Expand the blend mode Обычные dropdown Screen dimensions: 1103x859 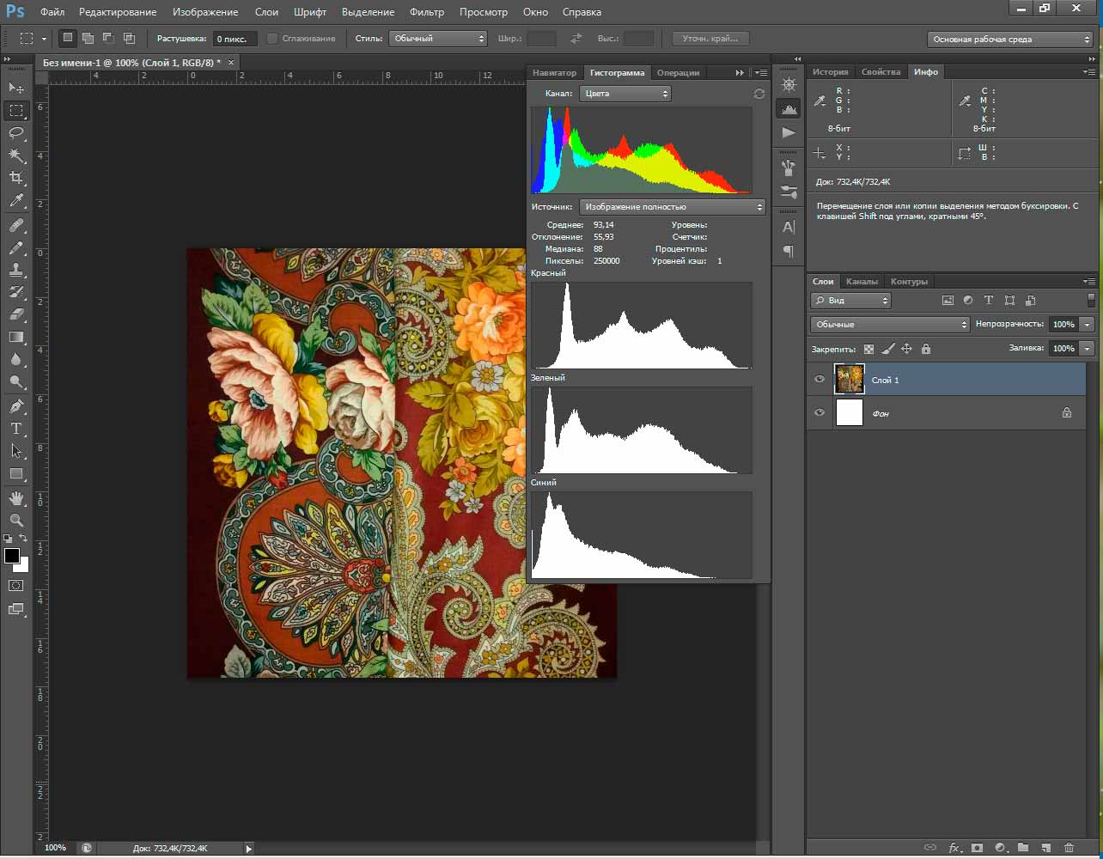(x=889, y=325)
